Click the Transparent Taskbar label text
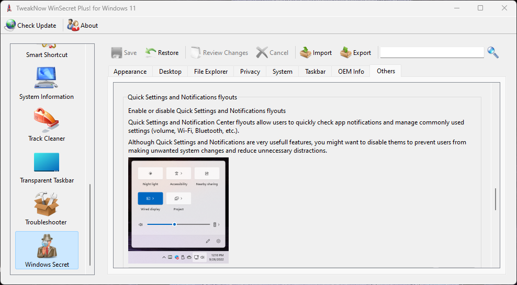Image resolution: width=517 pixels, height=285 pixels. pos(47,180)
